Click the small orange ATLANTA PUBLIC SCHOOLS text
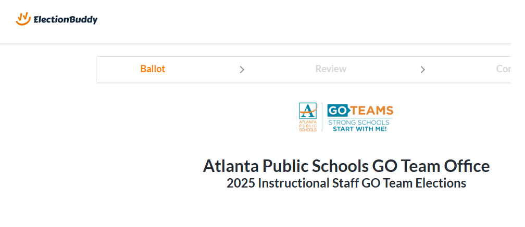Screen dimensions: 525x227 click(308, 126)
